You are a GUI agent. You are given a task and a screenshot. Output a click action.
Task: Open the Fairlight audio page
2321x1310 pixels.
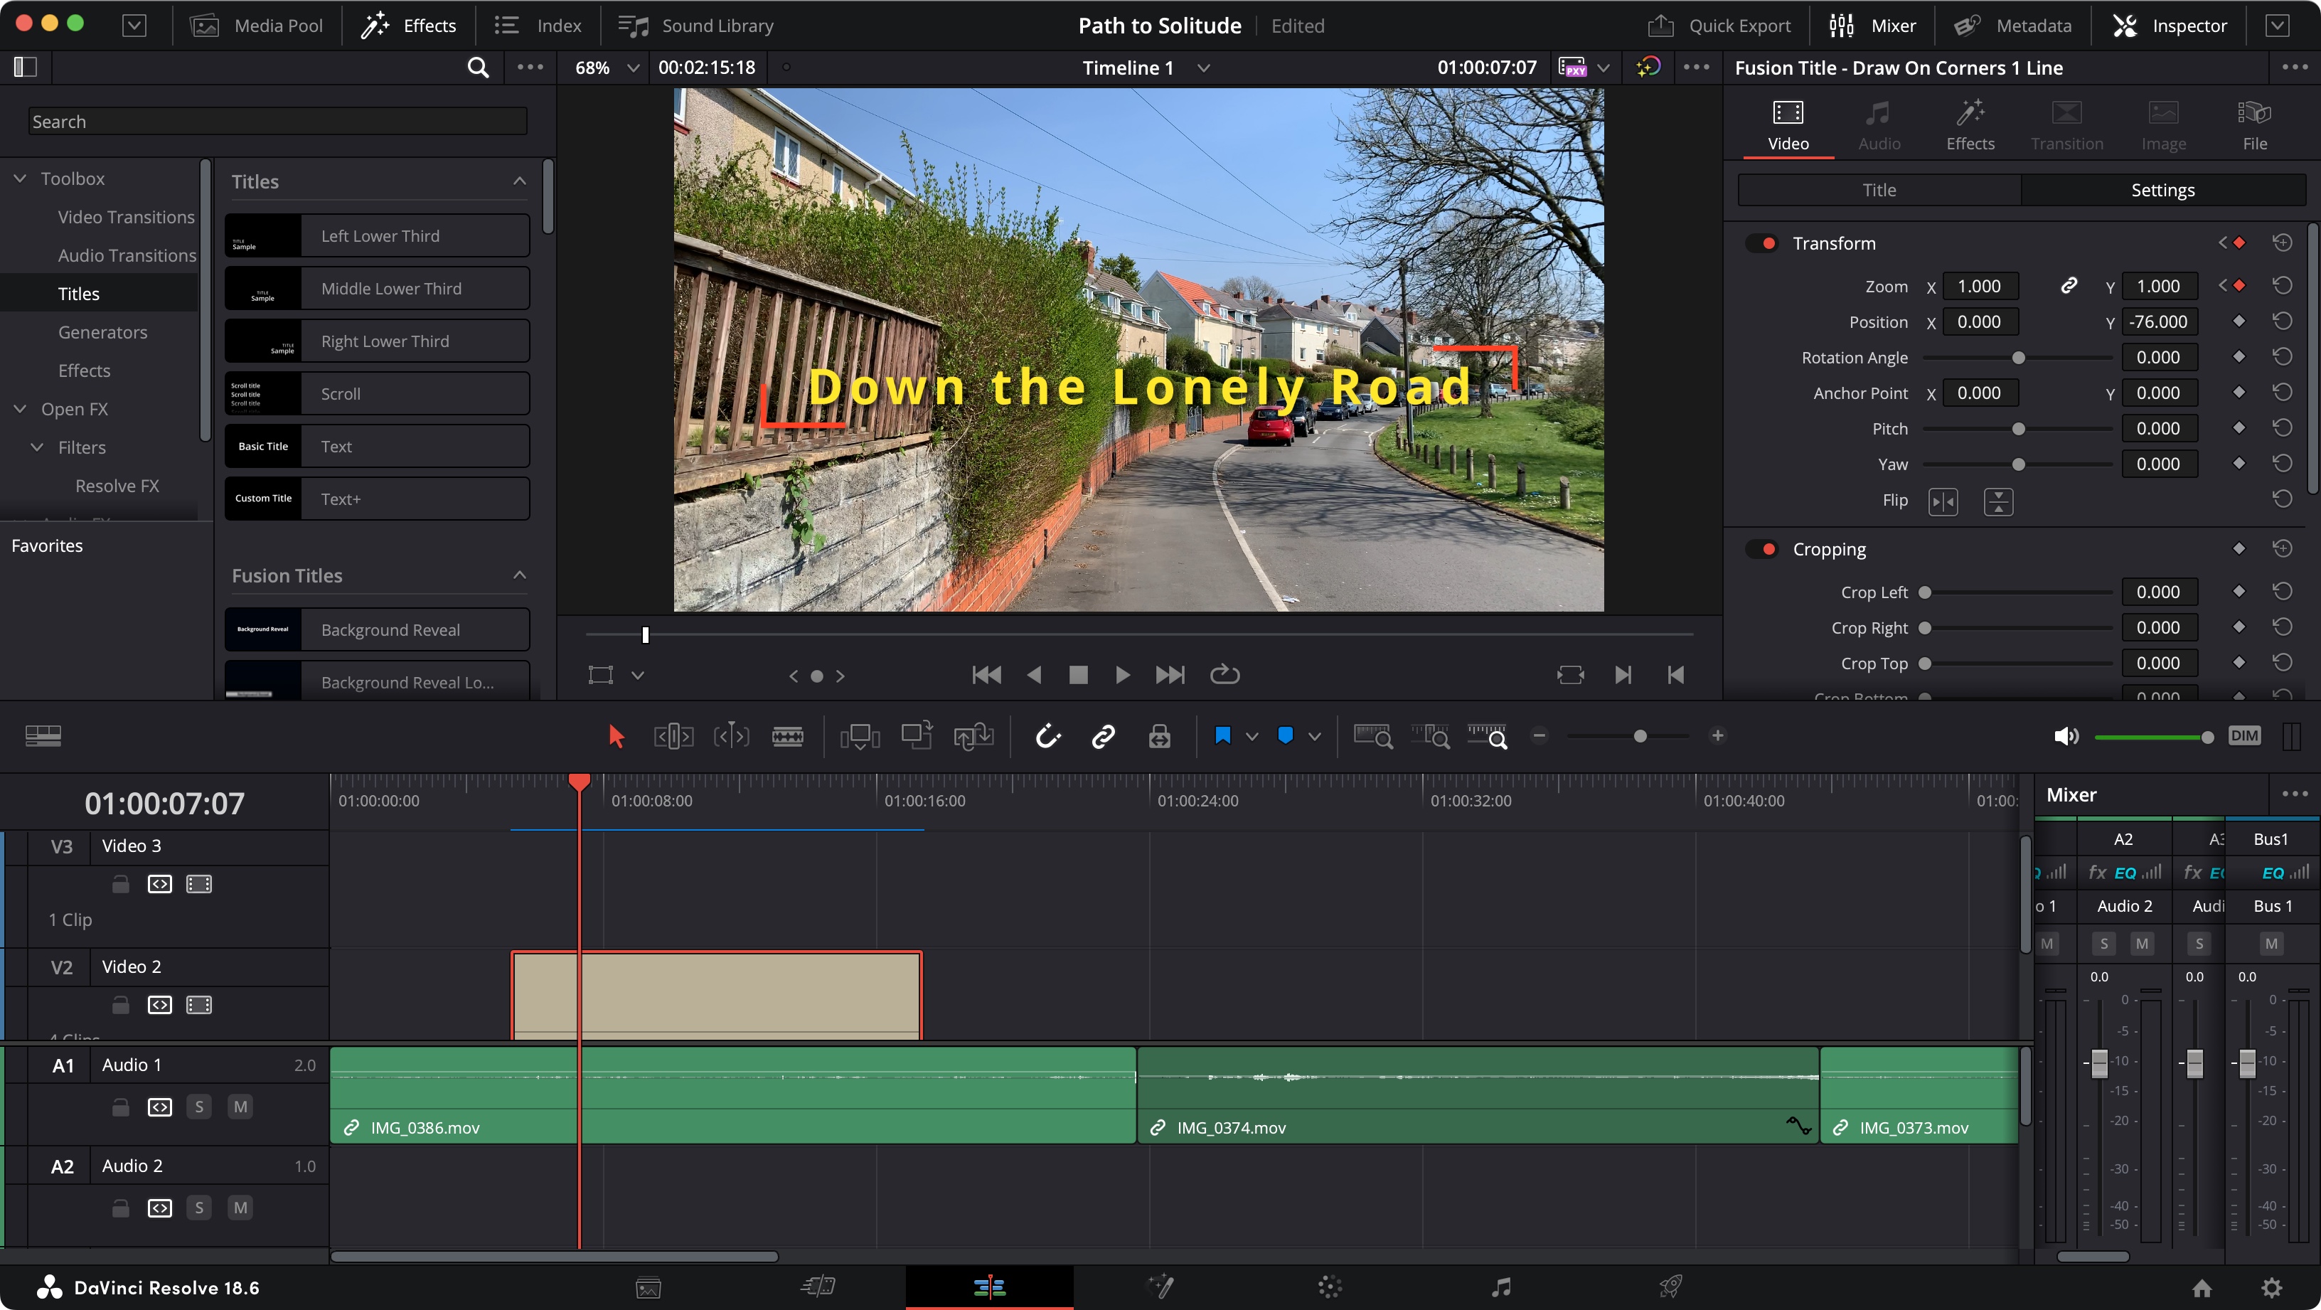coord(1500,1287)
